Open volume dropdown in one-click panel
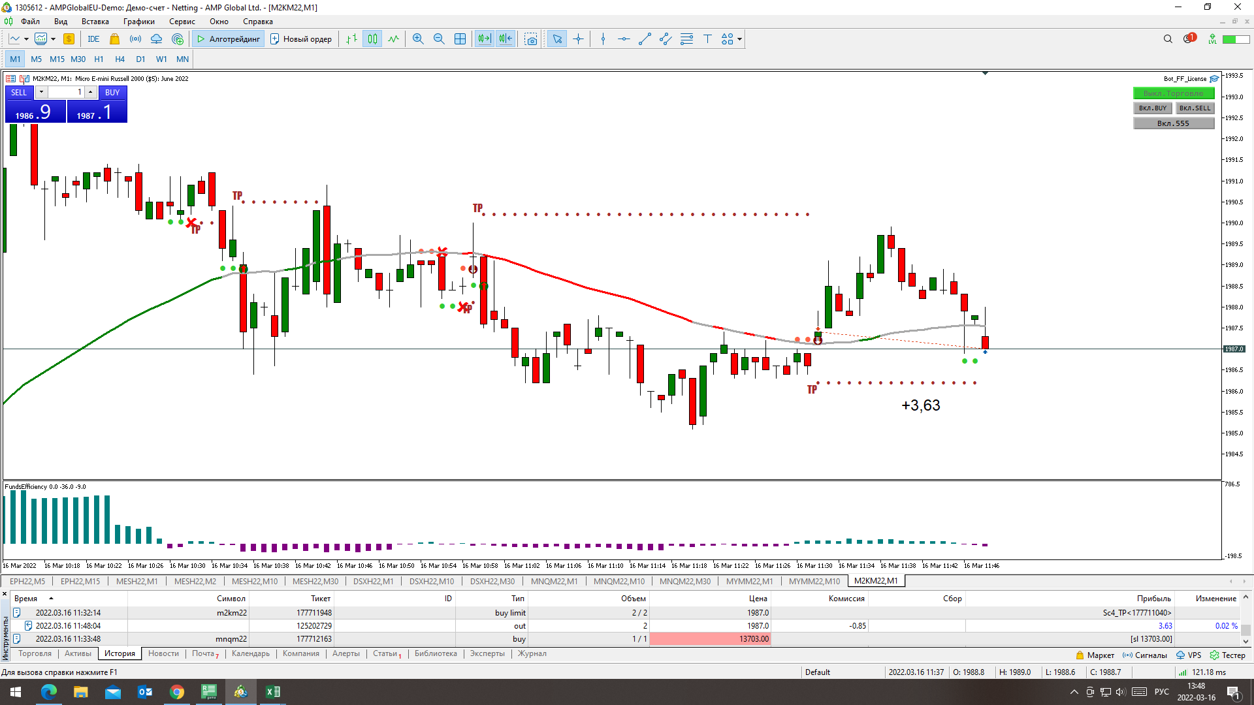This screenshot has height=705, width=1254. point(41,92)
